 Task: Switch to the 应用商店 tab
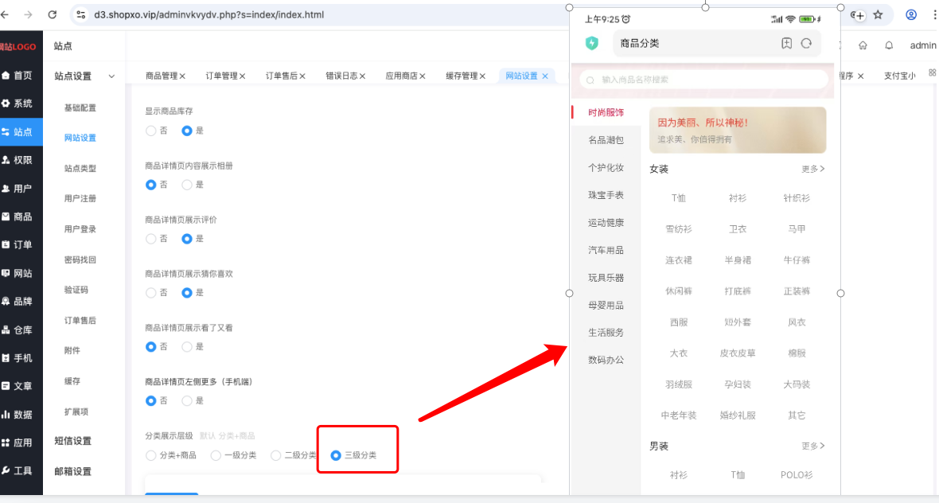401,76
